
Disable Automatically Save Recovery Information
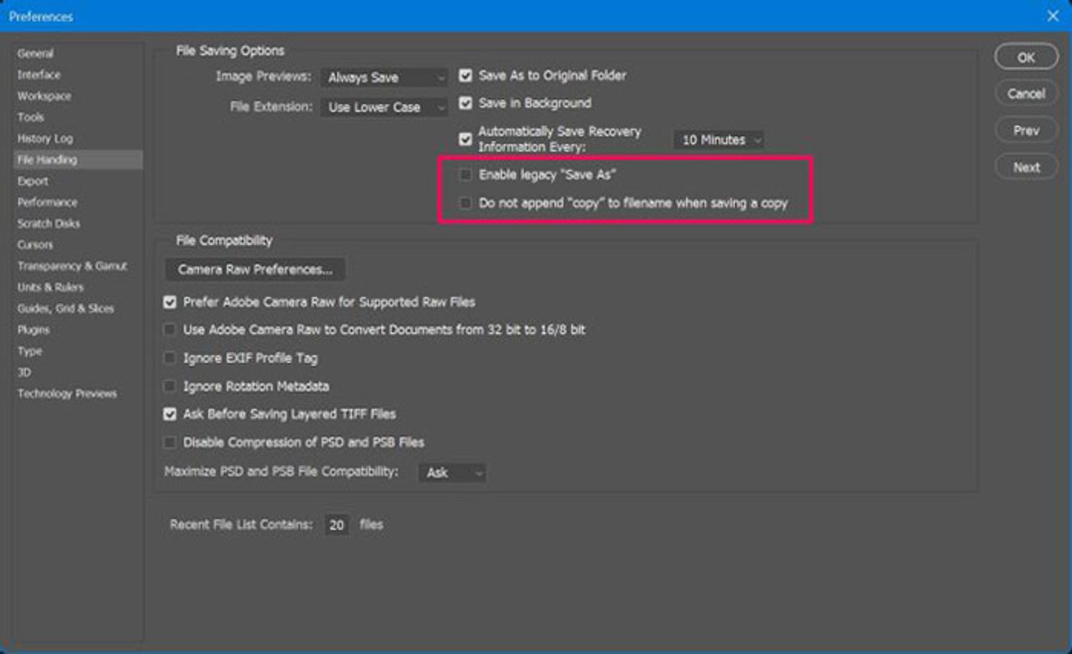point(465,139)
